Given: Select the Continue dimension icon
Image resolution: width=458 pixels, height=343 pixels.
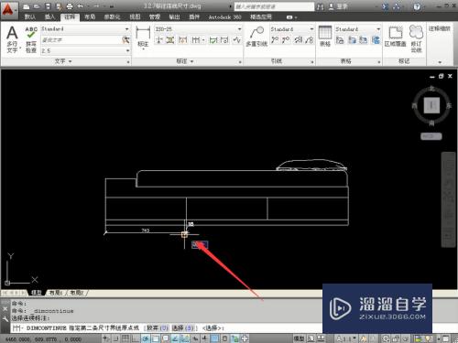Looking at the screenshot, I should tap(197, 40).
